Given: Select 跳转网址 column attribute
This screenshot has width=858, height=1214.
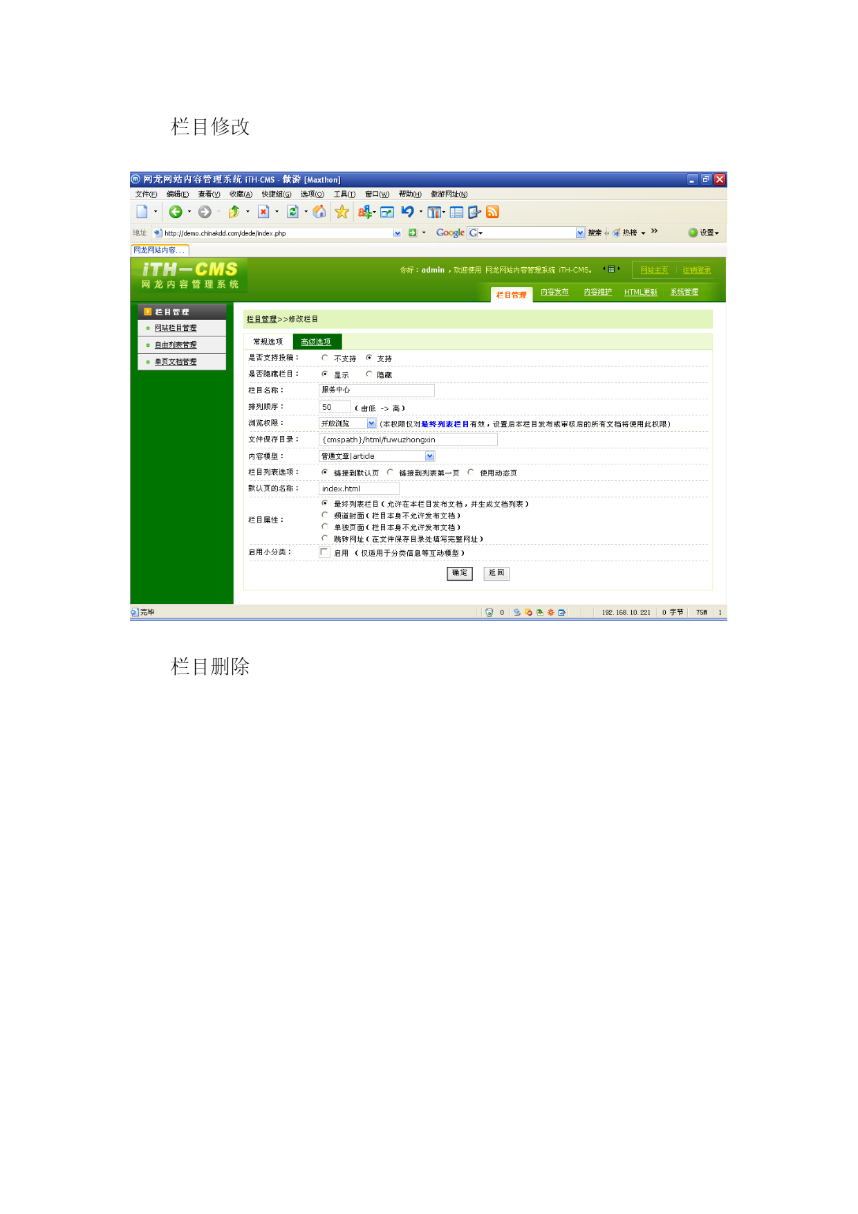Looking at the screenshot, I should click(x=324, y=538).
